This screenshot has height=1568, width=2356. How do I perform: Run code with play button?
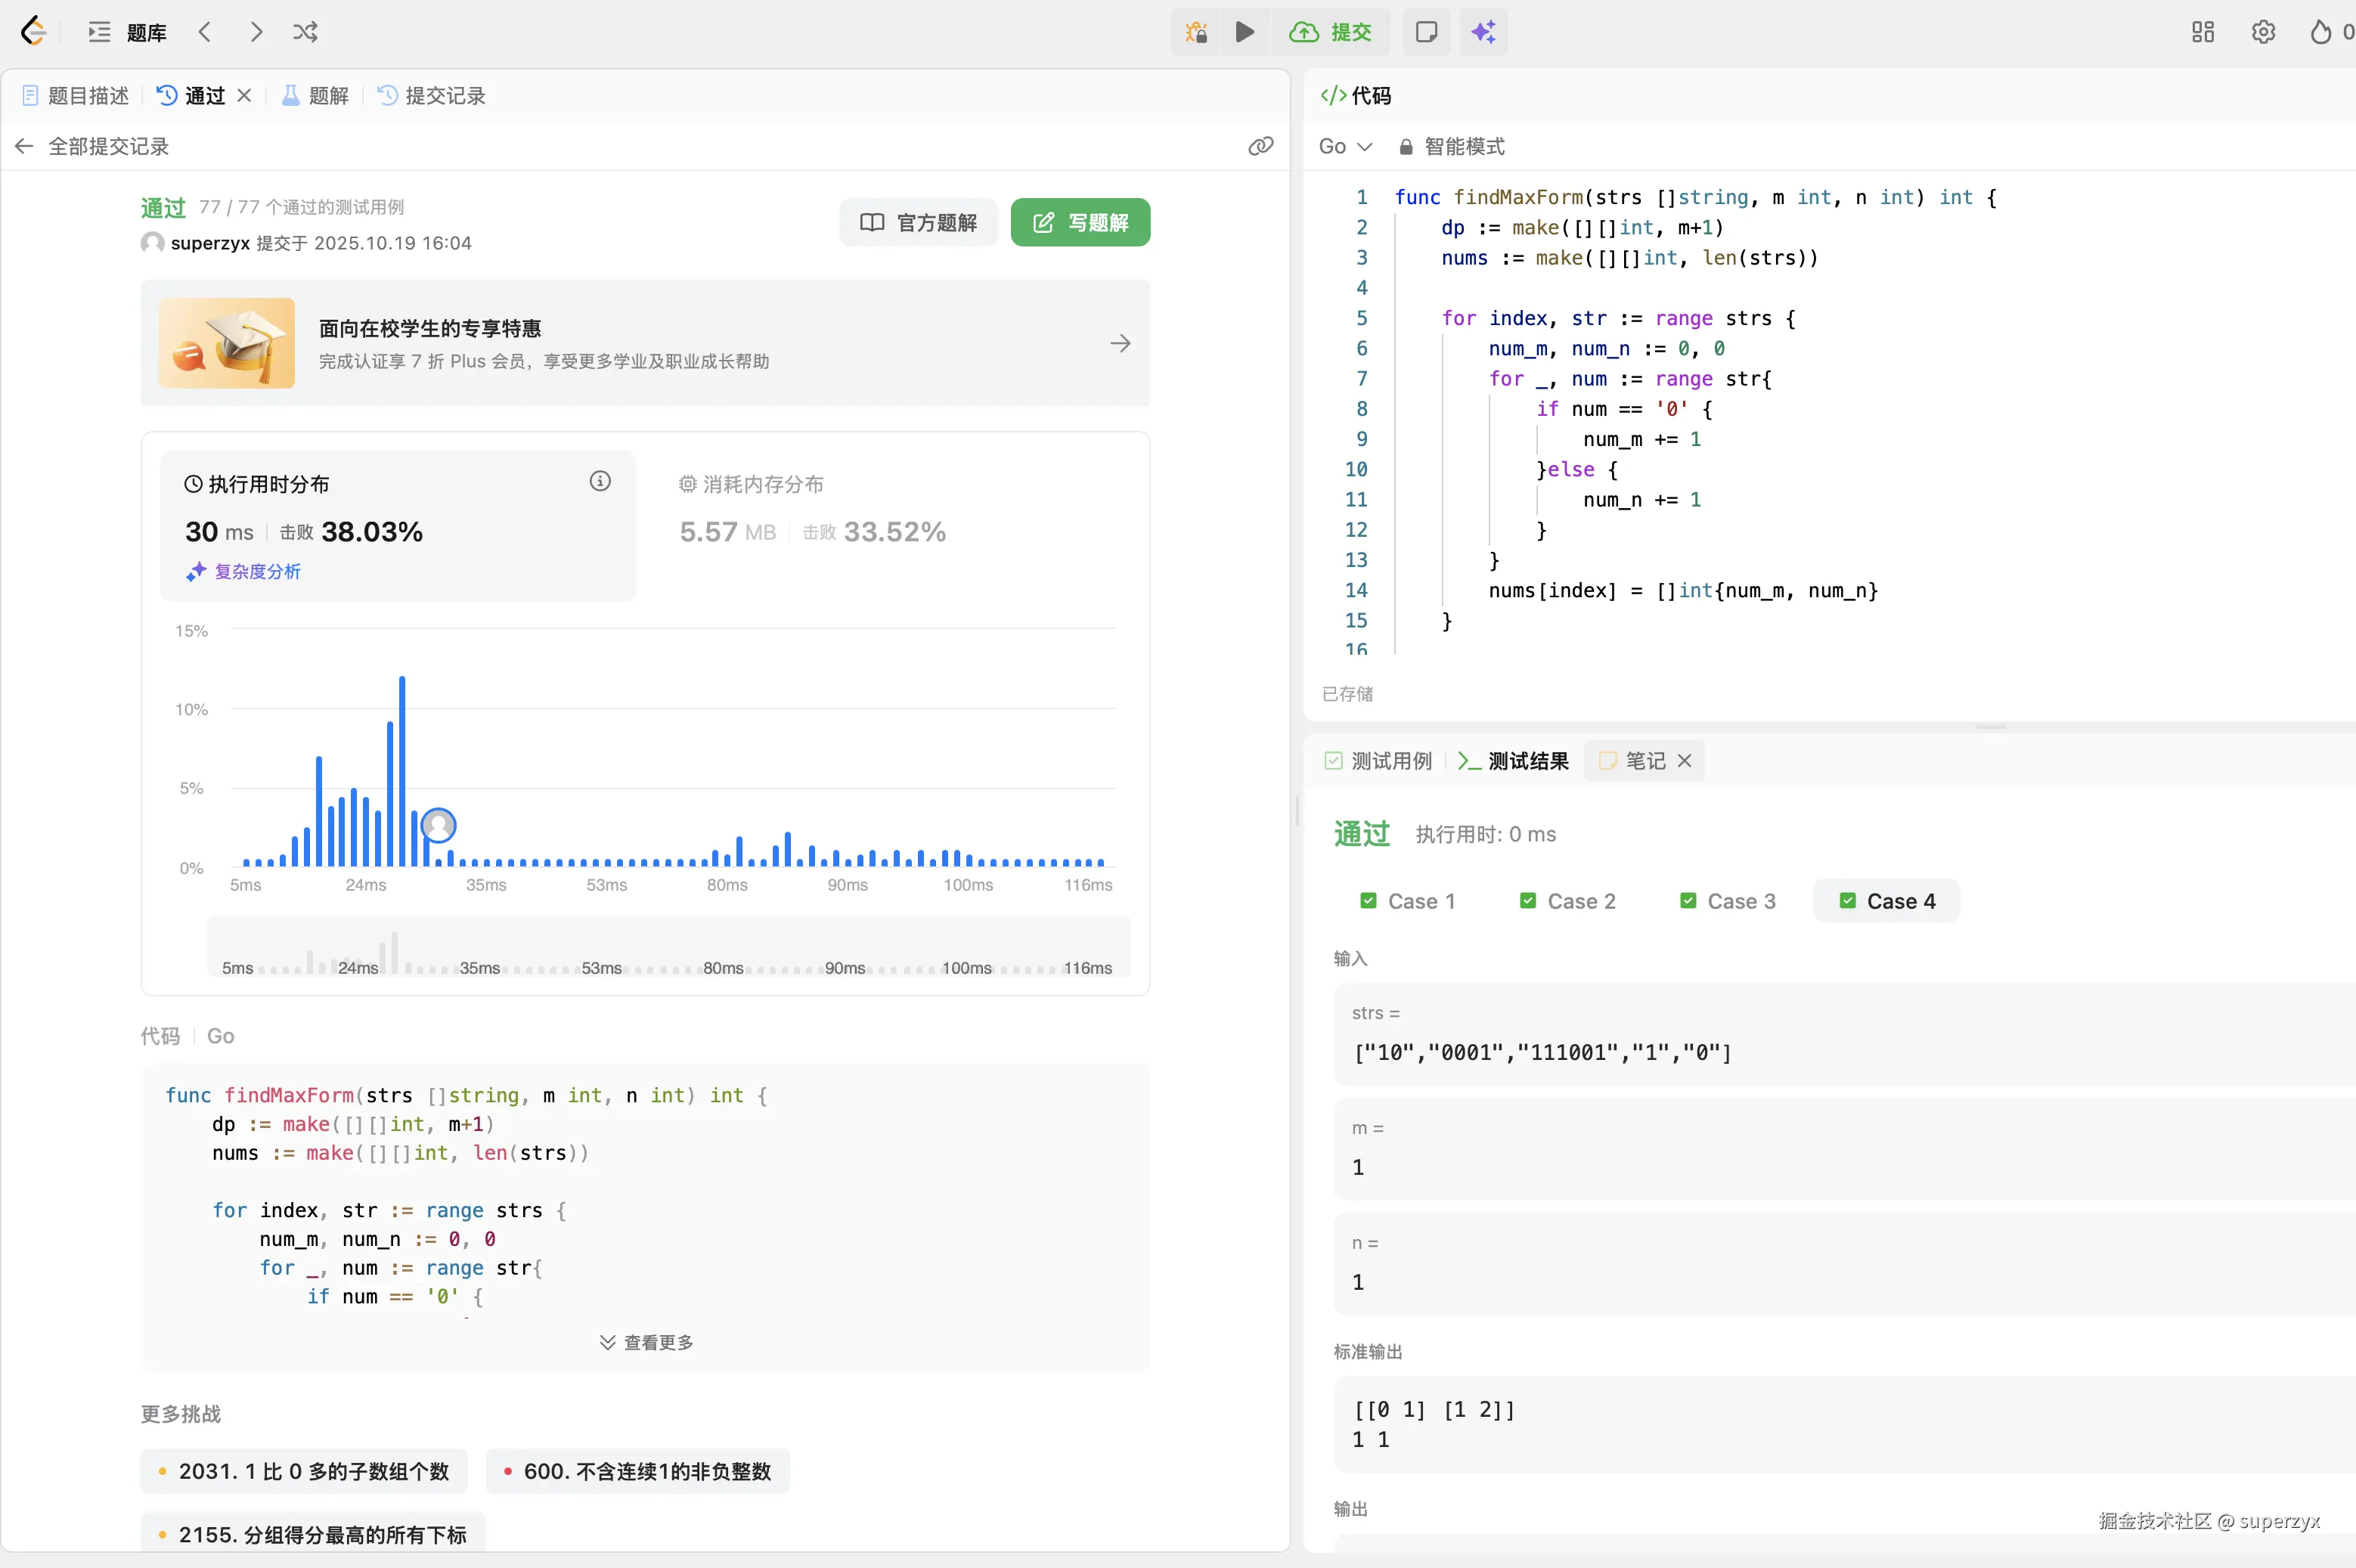[x=1245, y=32]
